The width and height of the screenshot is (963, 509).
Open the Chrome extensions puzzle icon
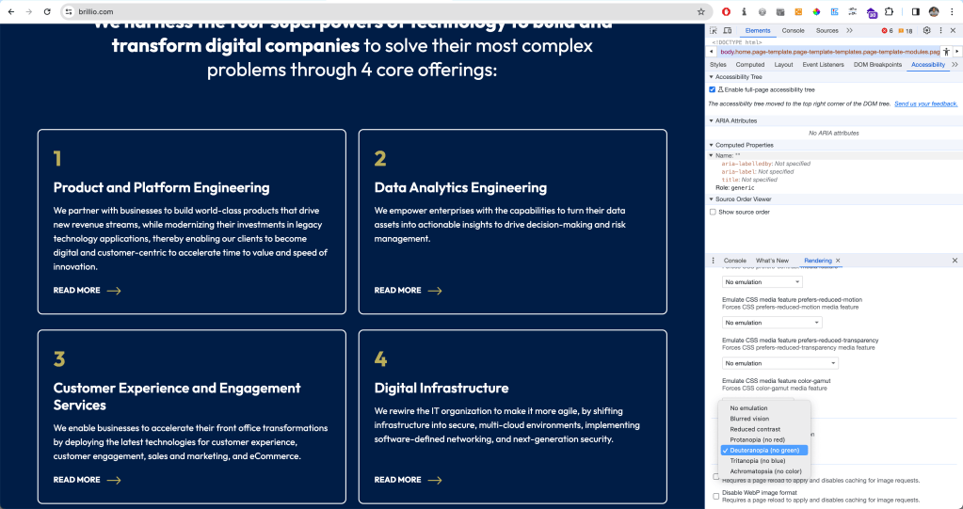point(888,11)
